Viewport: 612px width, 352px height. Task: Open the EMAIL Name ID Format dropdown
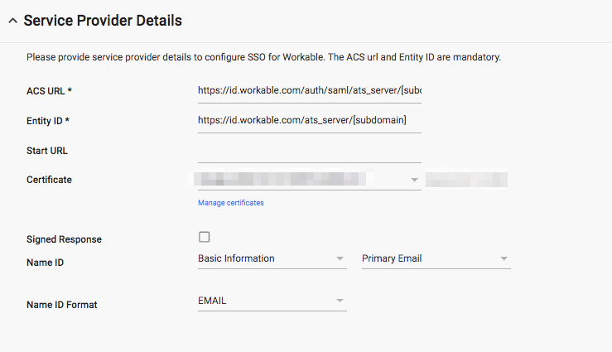click(272, 301)
